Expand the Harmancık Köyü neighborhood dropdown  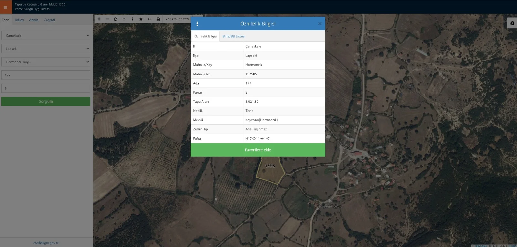pos(46,62)
